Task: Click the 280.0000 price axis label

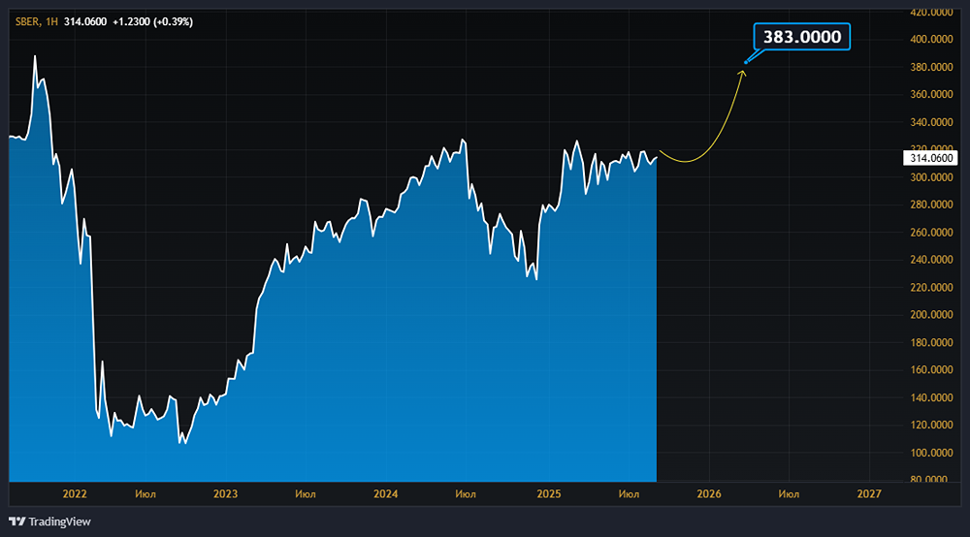Action: [x=931, y=205]
